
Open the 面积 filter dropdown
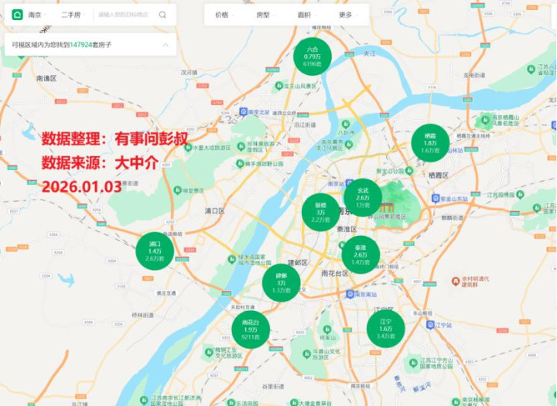tap(306, 15)
